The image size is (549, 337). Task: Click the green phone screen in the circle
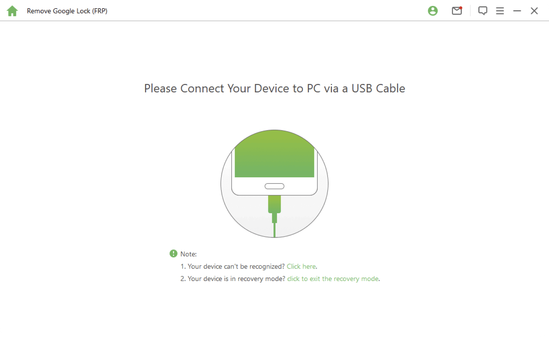(x=274, y=158)
